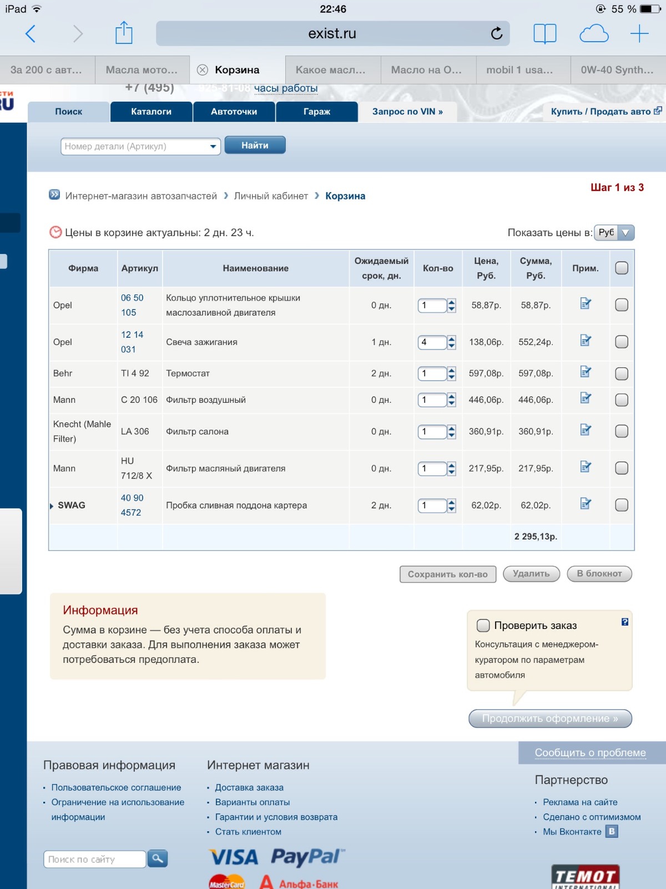
Task: Open the Запрос по VIN tab
Action: [x=407, y=112]
